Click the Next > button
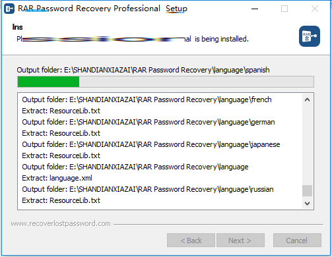Screen dimensions: 332x257 tap(240, 241)
